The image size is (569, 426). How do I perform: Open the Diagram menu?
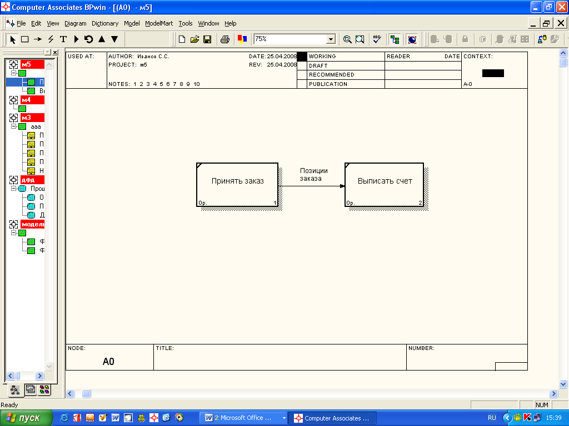click(x=75, y=23)
